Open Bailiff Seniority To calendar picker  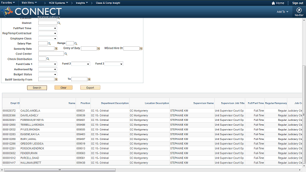tap(89, 79)
